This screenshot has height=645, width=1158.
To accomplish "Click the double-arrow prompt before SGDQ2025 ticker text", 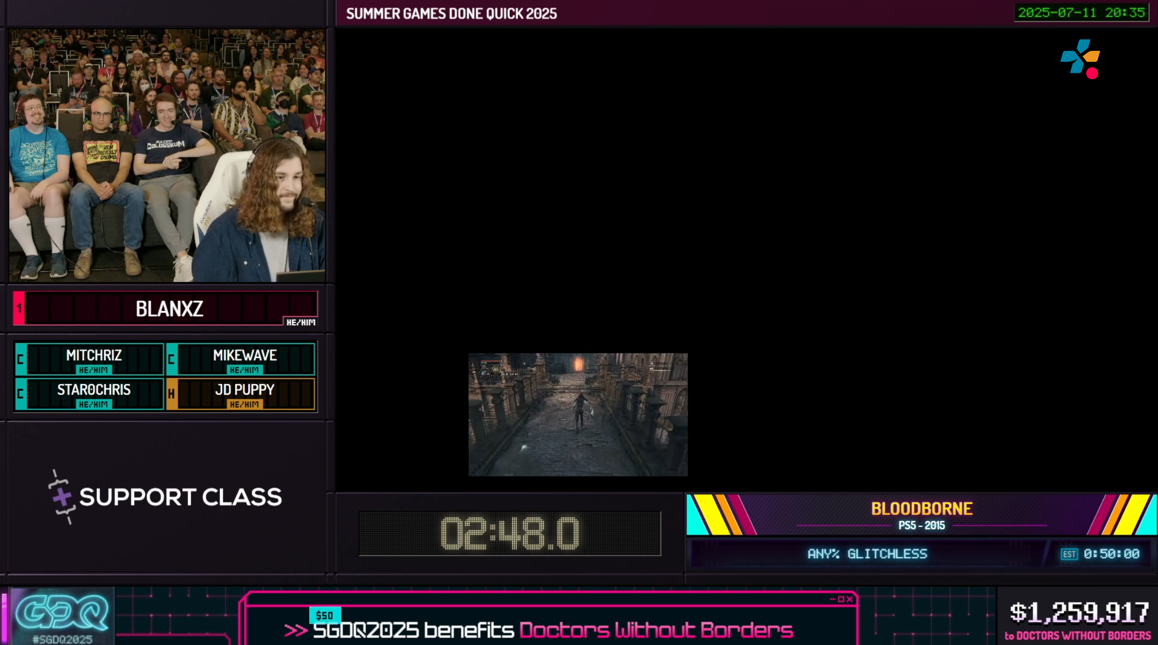I will tap(296, 631).
